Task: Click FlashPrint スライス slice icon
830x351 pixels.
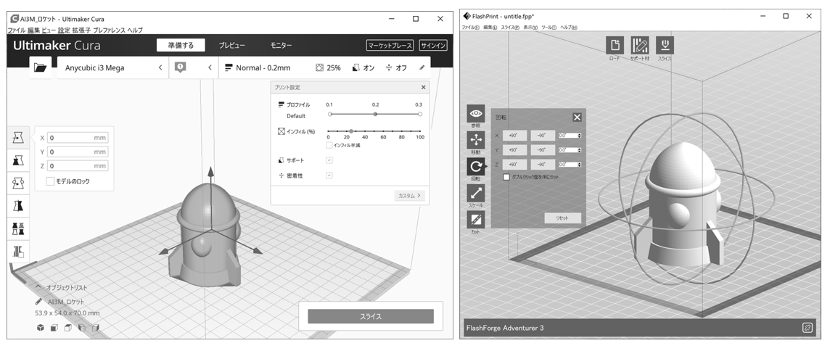Action: click(665, 45)
